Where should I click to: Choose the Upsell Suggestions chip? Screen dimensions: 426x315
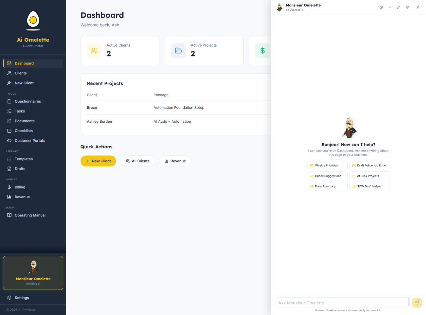[x=328, y=176]
